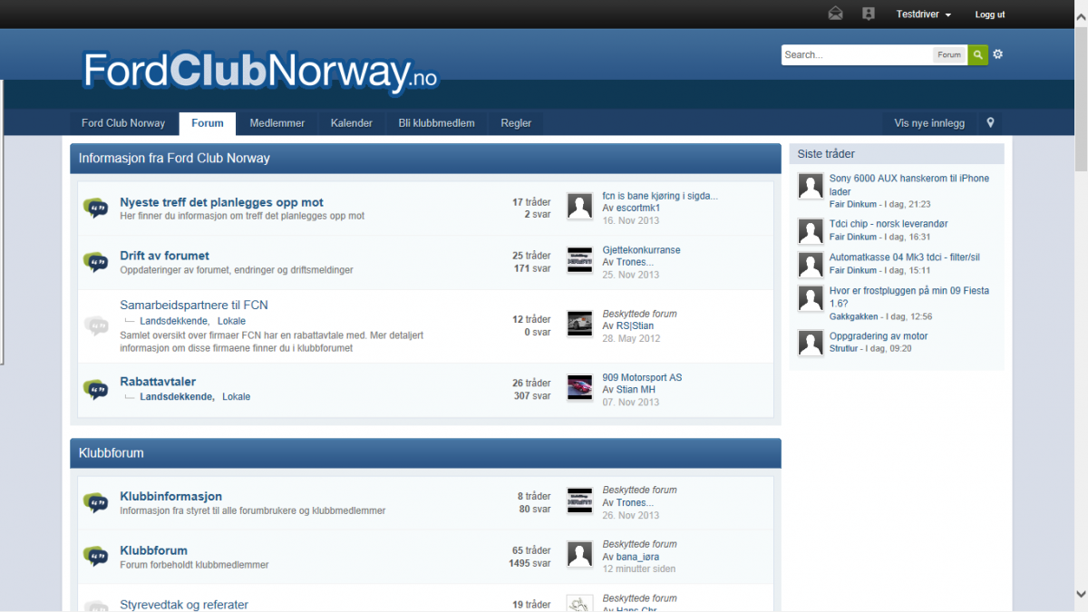Open the Regler menu item
The image size is (1088, 612).
click(517, 123)
